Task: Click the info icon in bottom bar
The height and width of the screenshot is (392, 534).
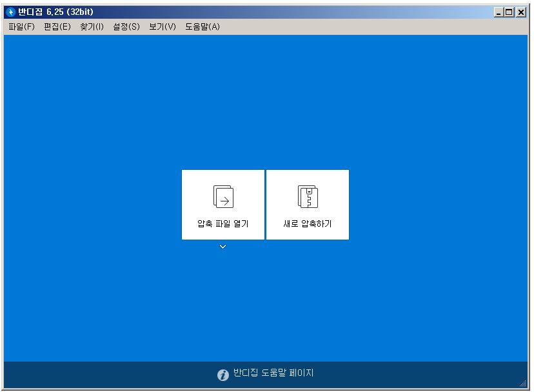Action: [222, 375]
